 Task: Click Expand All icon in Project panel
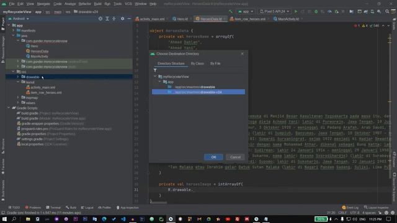(107, 19)
